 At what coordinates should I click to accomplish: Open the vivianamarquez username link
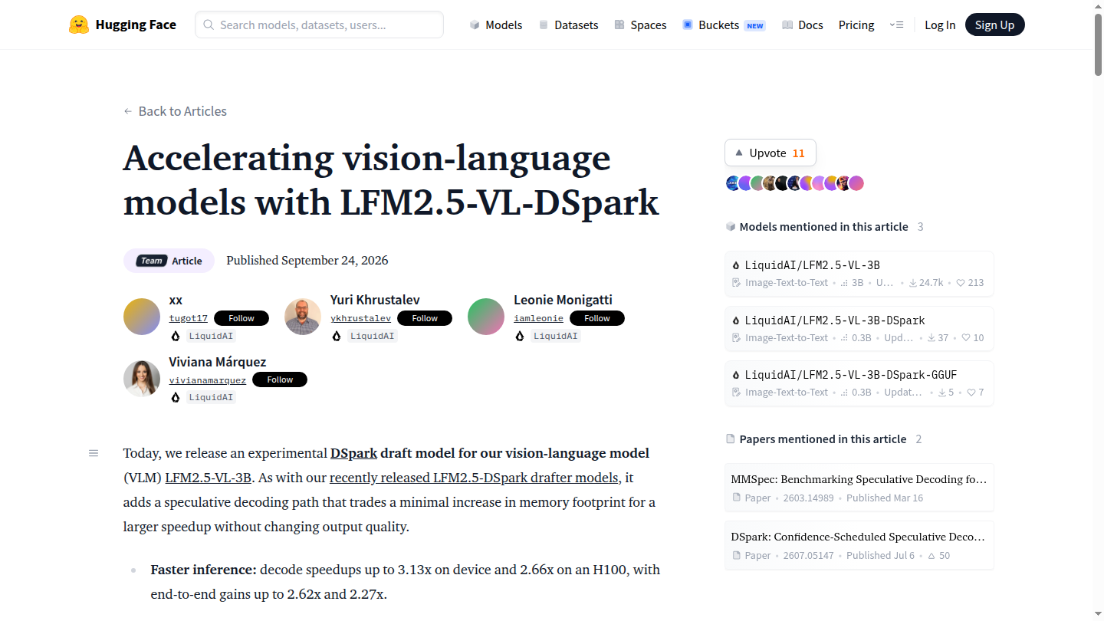coord(208,380)
